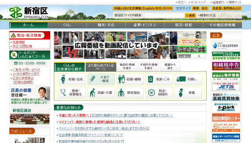
Task: Open the 休日・夜間診療 link
Action: [22, 46]
